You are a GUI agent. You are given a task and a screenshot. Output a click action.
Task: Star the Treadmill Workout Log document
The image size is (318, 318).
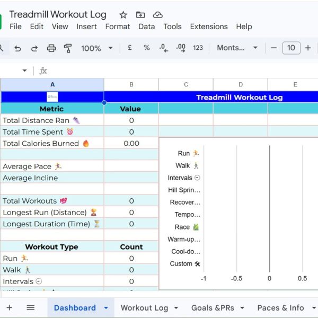123,15
